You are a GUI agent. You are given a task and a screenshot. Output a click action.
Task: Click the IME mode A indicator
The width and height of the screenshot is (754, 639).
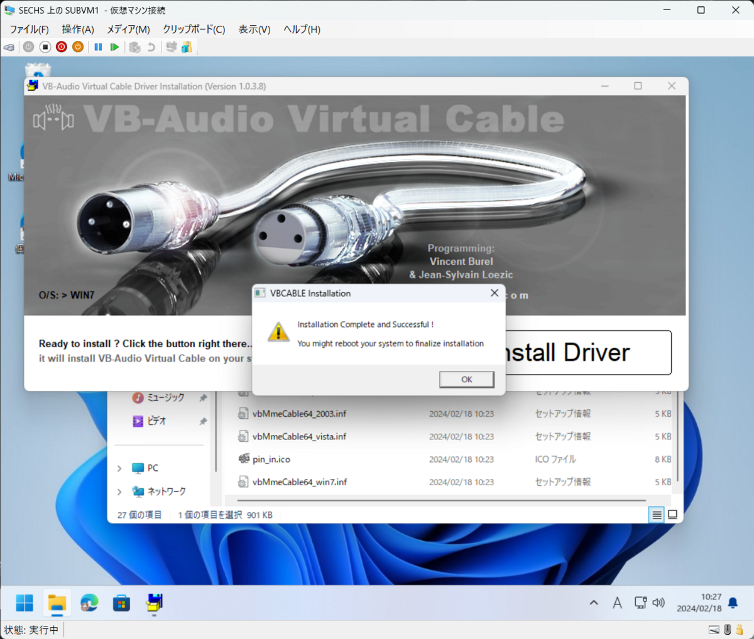(617, 603)
